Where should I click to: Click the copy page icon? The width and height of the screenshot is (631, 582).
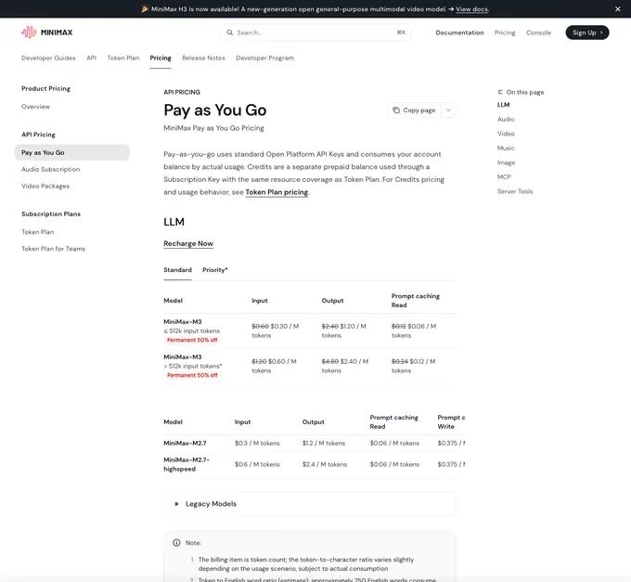pyautogui.click(x=396, y=110)
